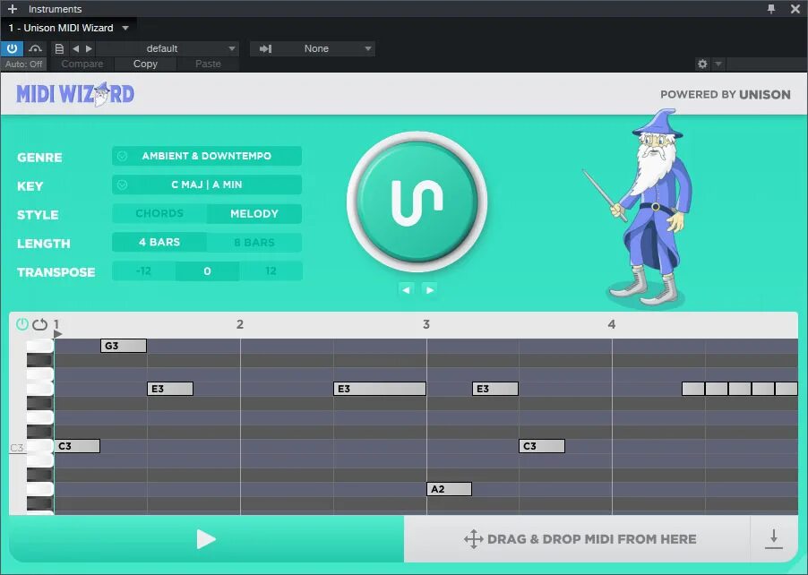The height and width of the screenshot is (575, 808).
Task: Choose the 8 Bars length
Action: point(254,242)
